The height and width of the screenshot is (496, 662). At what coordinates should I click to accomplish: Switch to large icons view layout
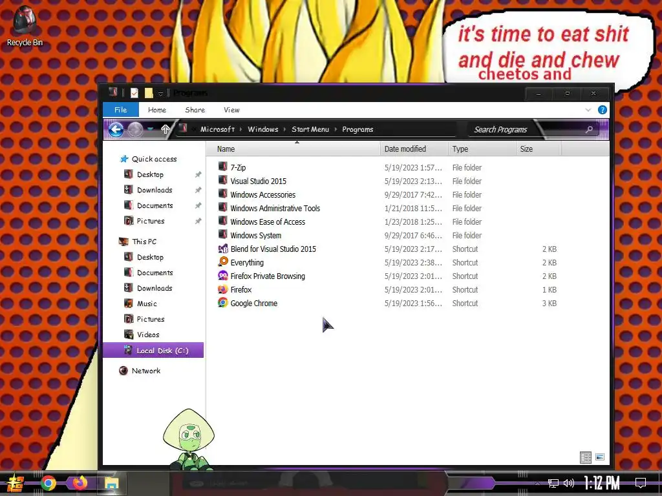pos(600,457)
